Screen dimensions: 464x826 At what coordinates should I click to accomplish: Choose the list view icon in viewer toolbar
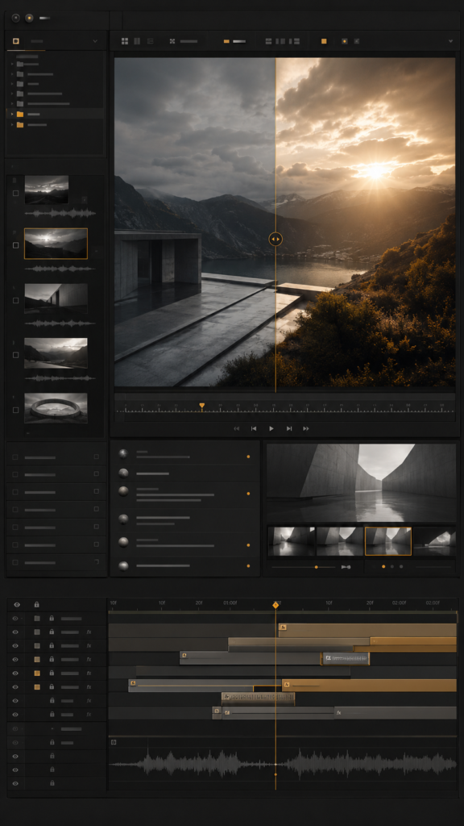150,41
